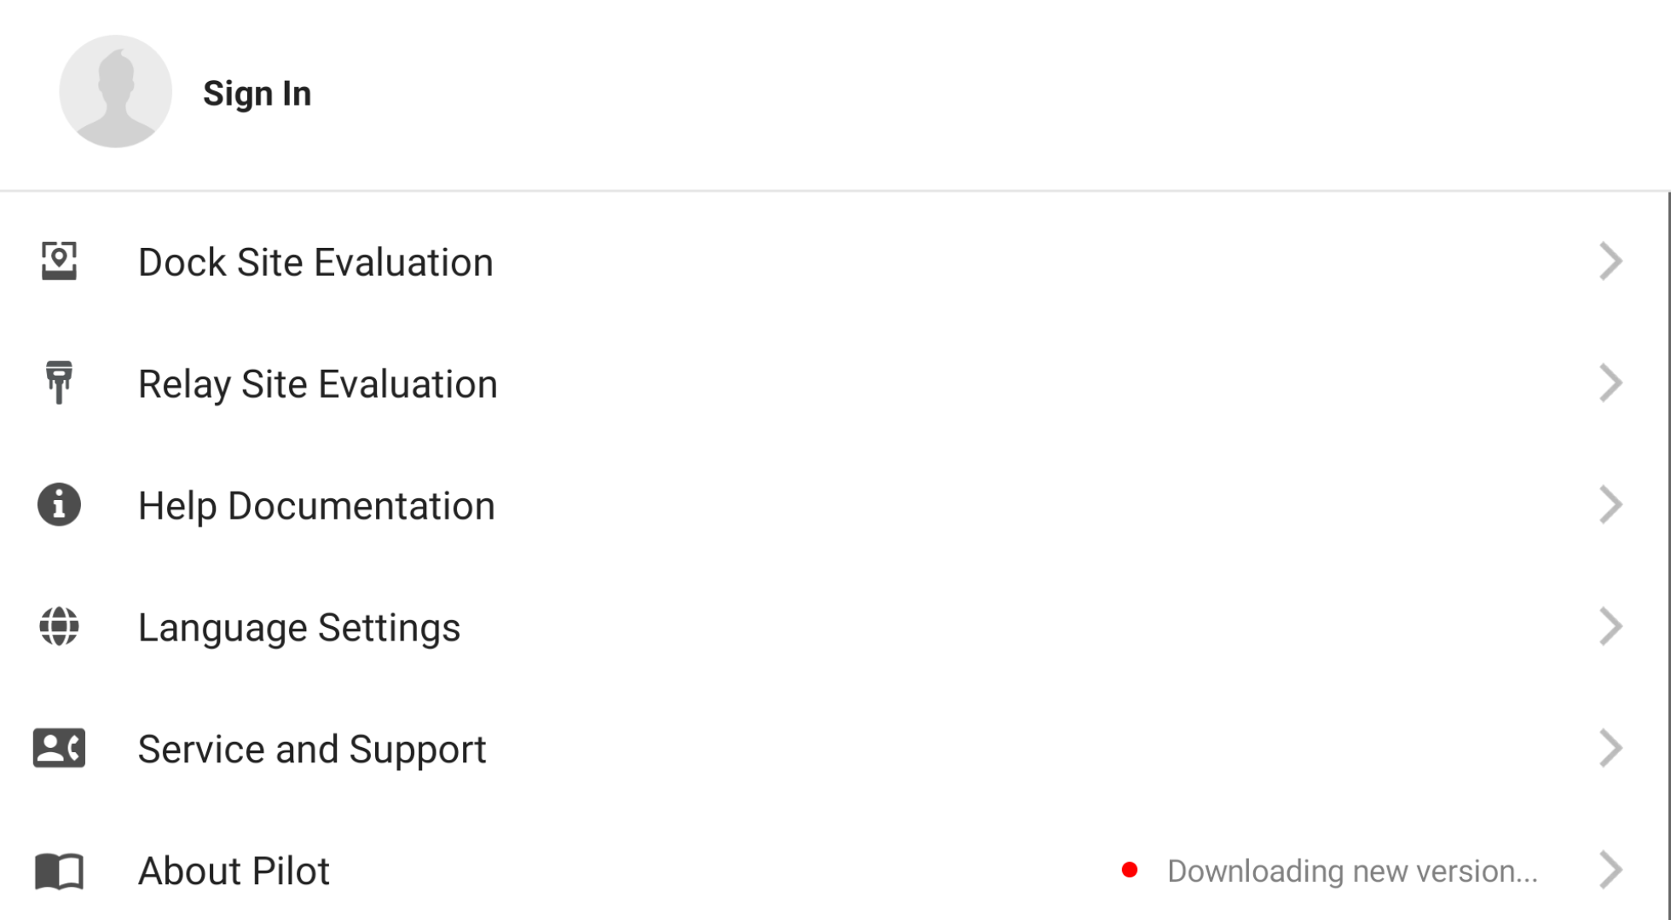Open Relay Site Evaluation using the arrow

pyautogui.click(x=1610, y=384)
